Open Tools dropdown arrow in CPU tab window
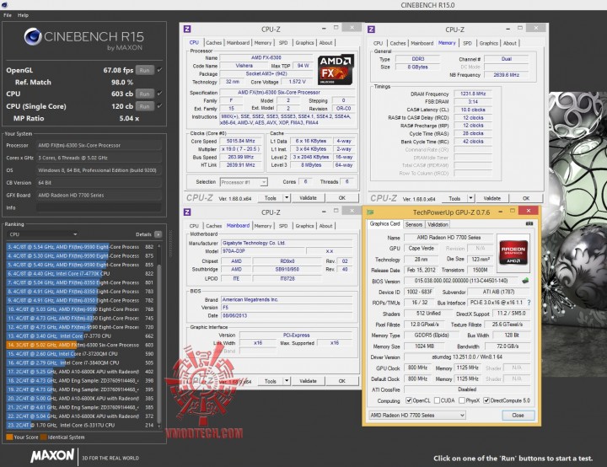The width and height of the screenshot is (607, 467). [287, 198]
